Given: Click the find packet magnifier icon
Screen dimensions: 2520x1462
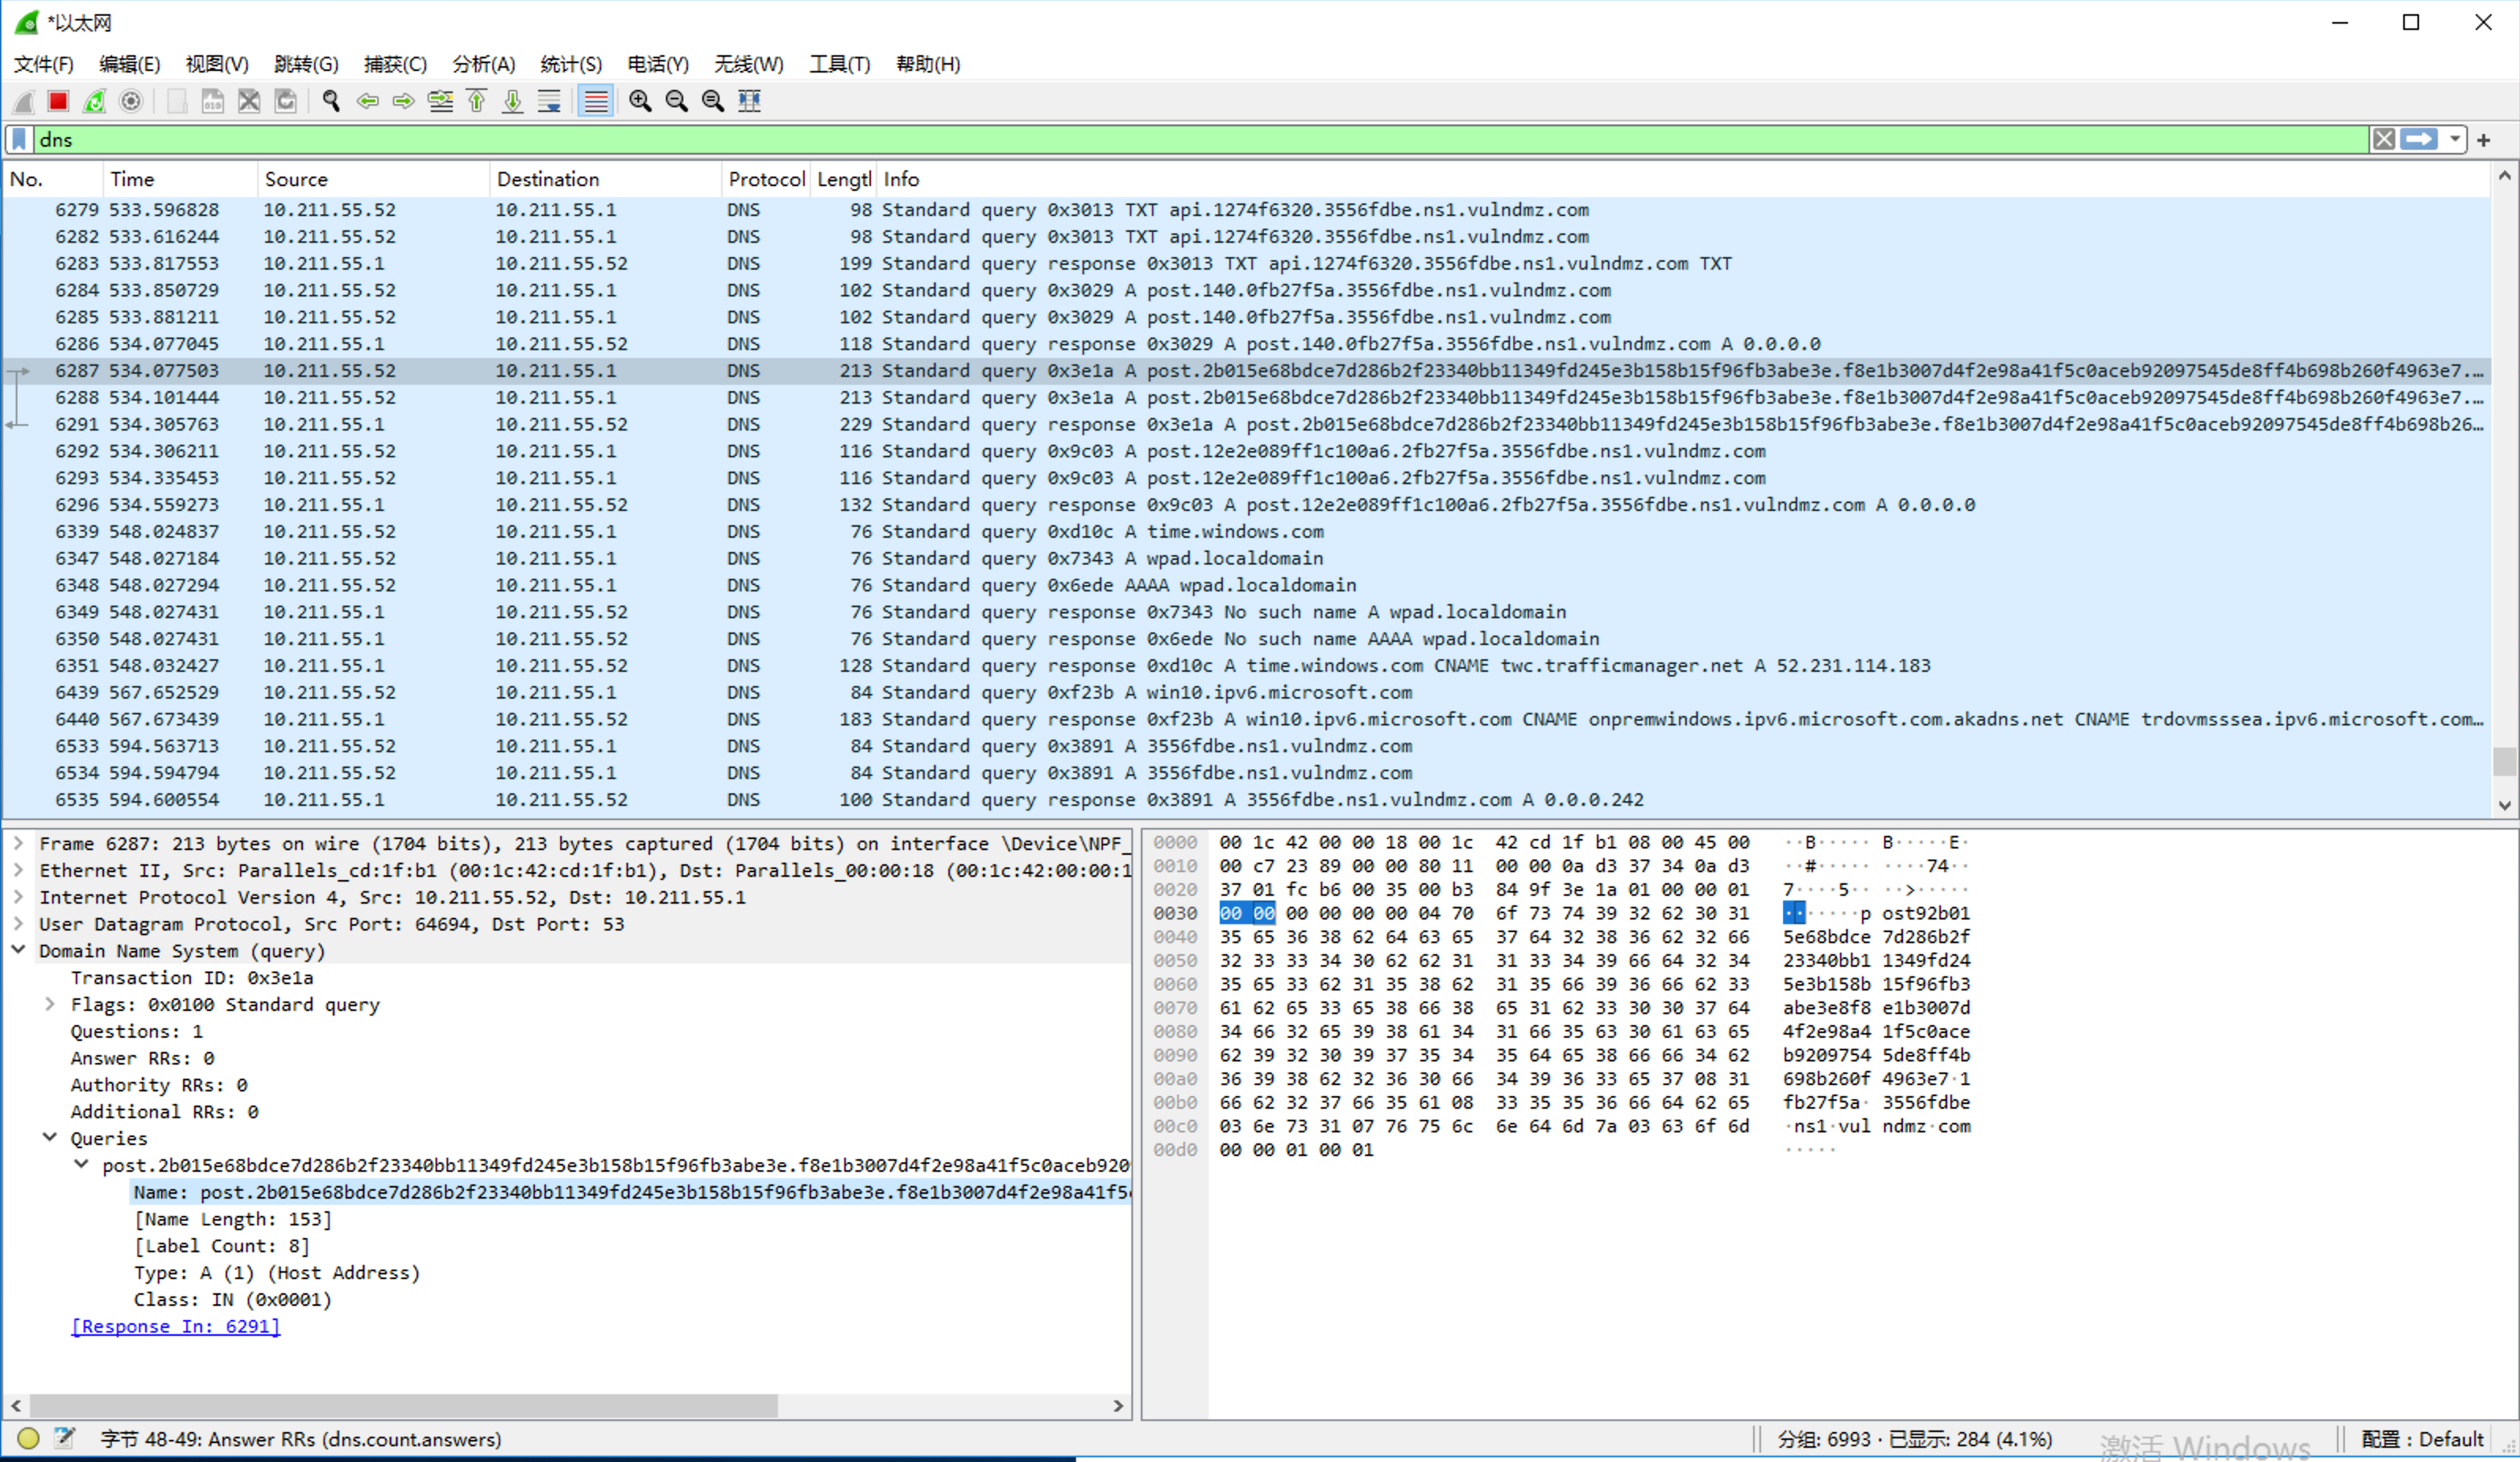Looking at the screenshot, I should click(x=331, y=101).
